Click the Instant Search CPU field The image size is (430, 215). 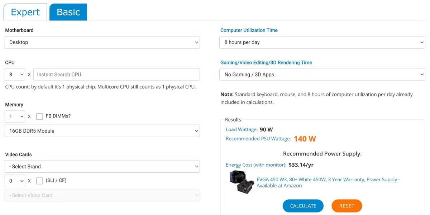[116, 75]
